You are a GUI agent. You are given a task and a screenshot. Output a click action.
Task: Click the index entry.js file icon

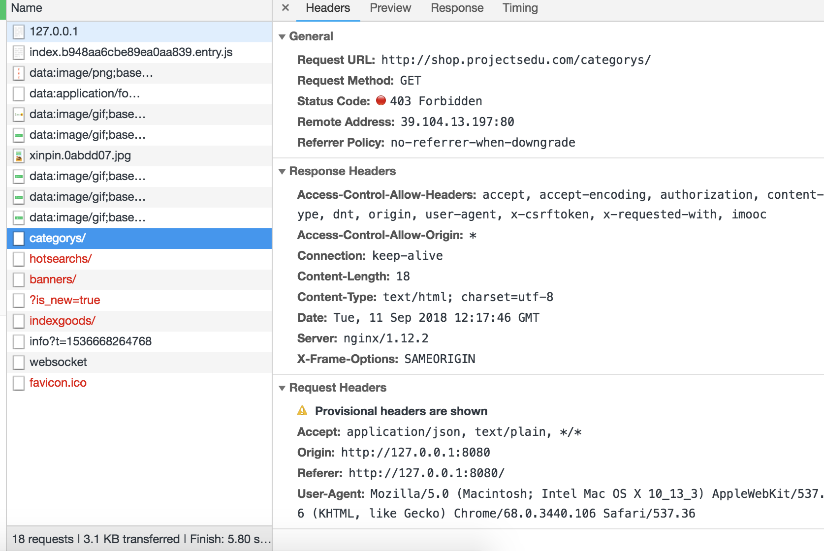pyautogui.click(x=19, y=53)
